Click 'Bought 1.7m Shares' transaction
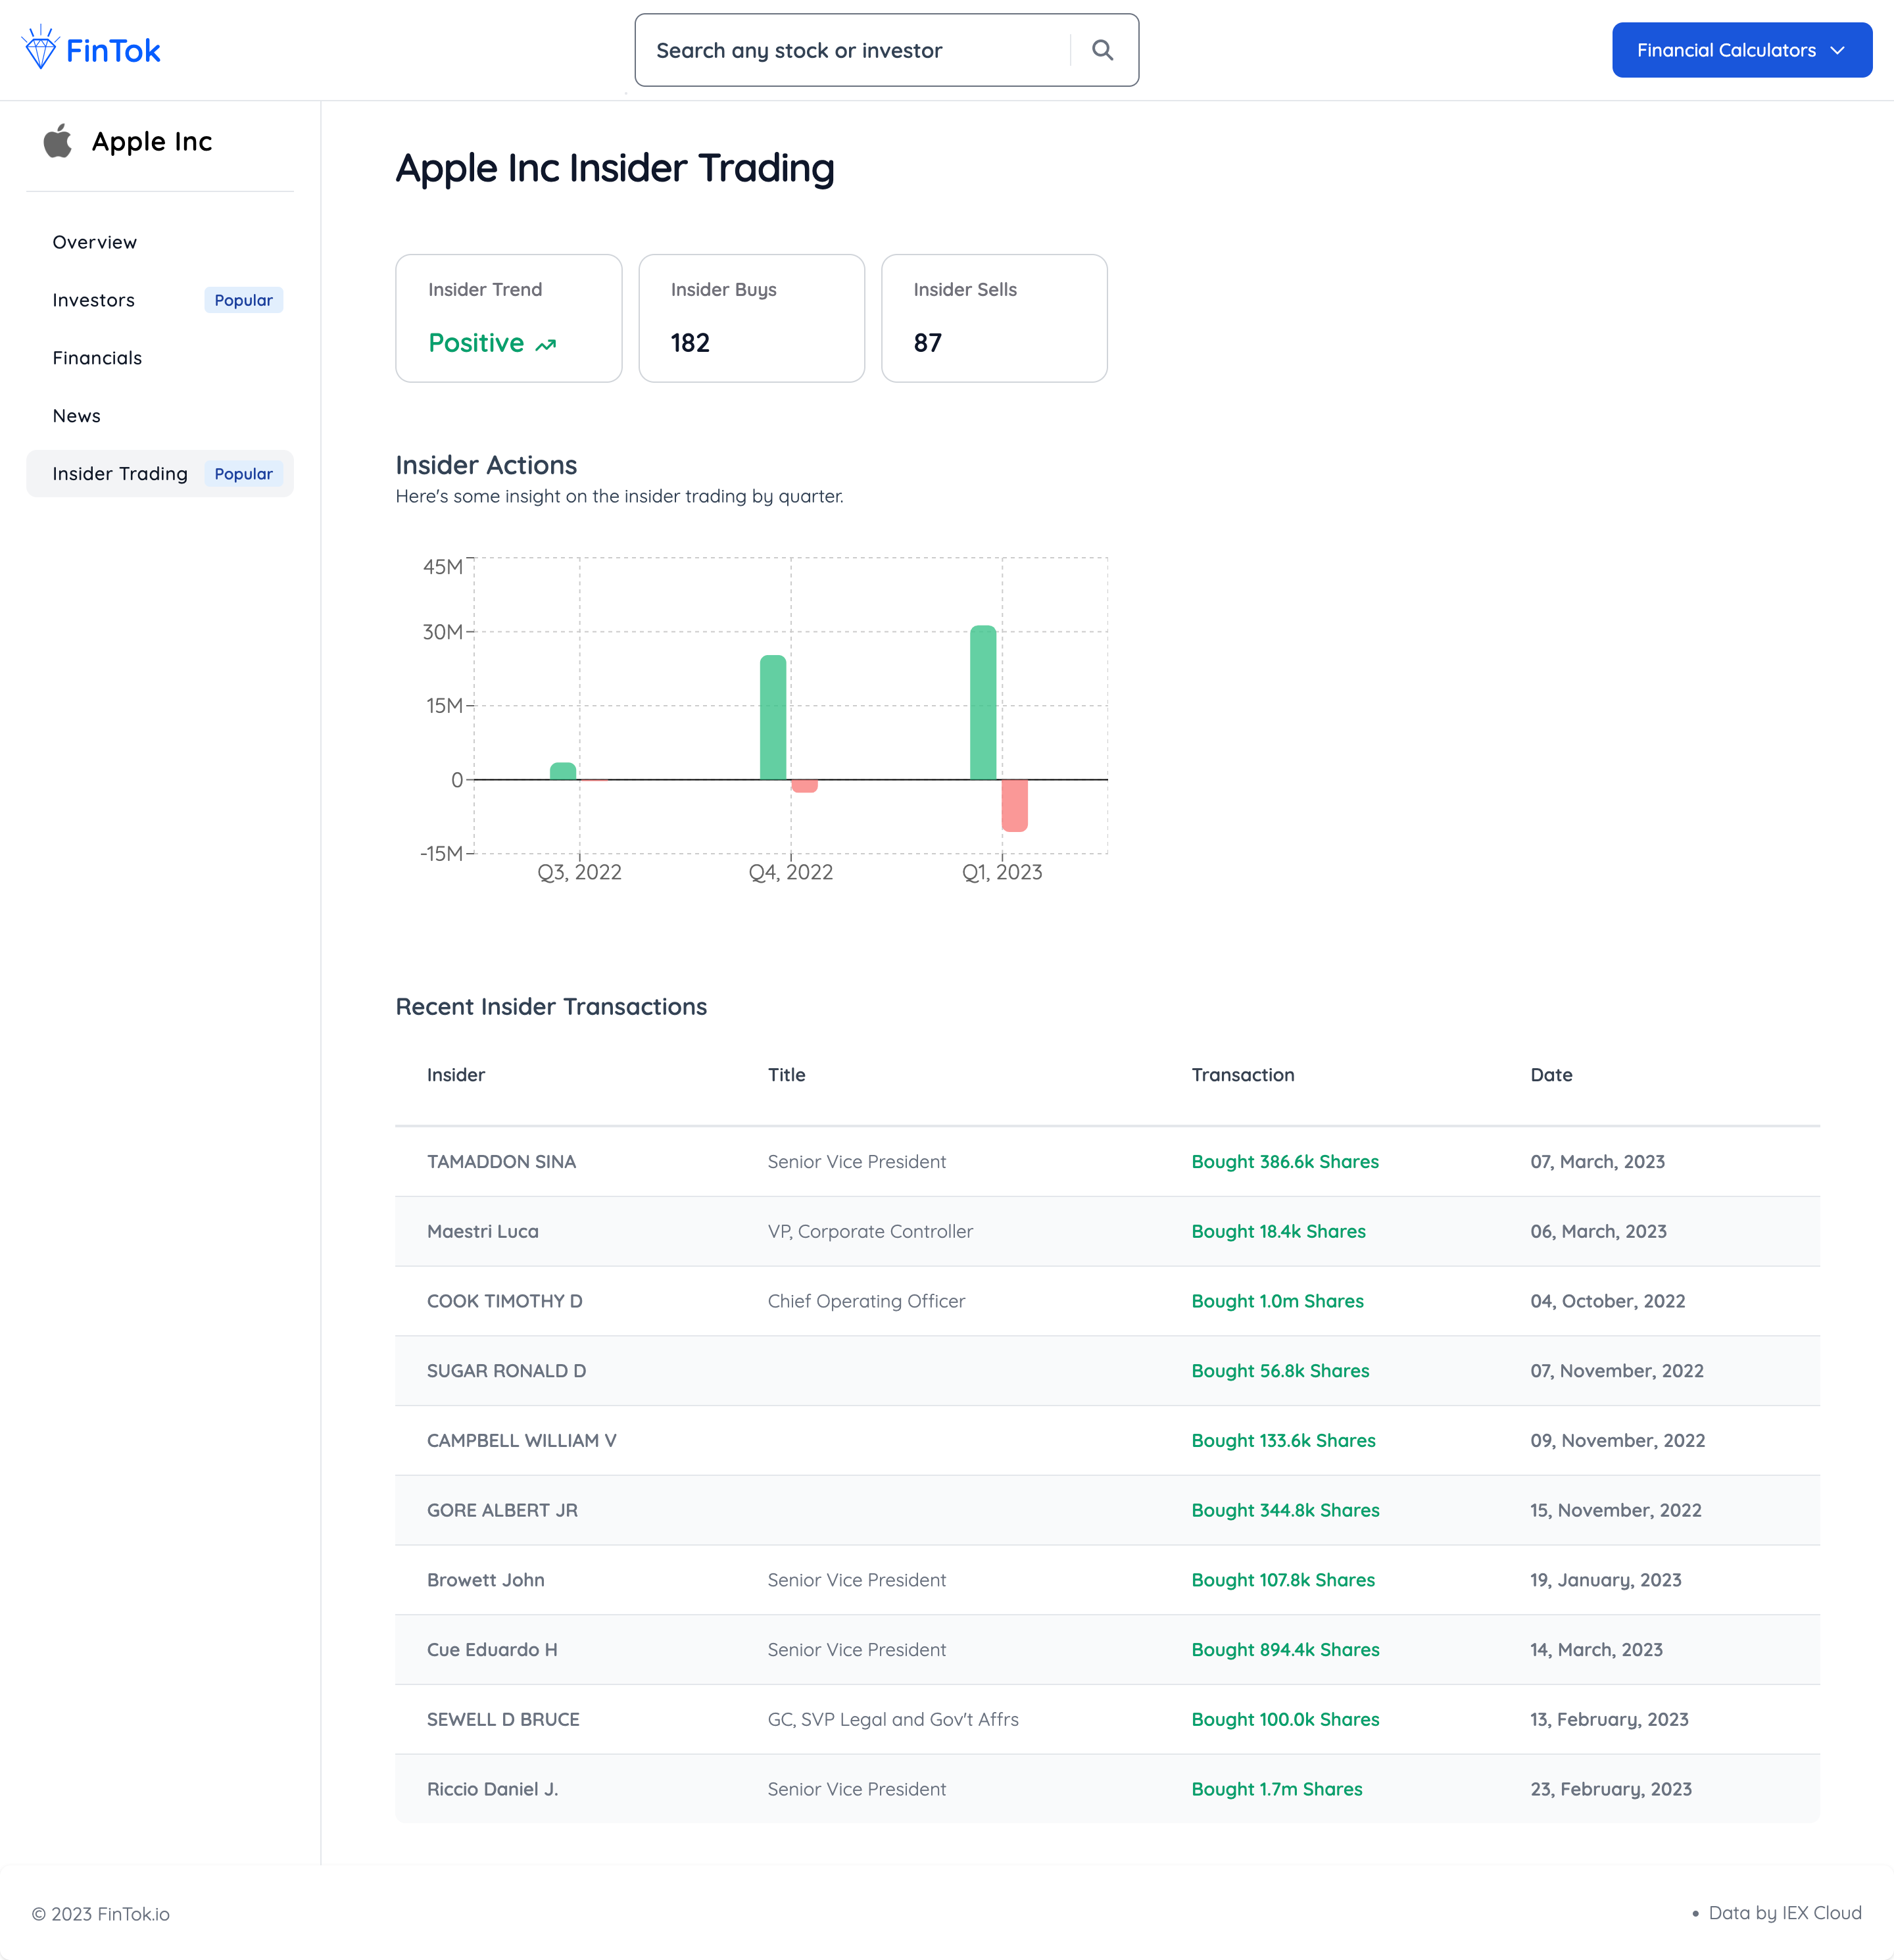This screenshot has width=1894, height=1960. pyautogui.click(x=1276, y=1790)
